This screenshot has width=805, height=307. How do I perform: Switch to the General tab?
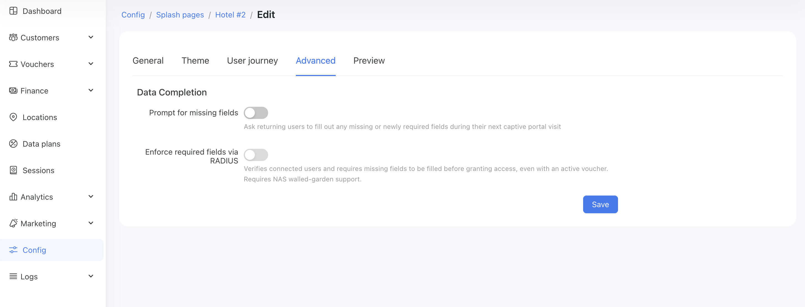coord(148,61)
